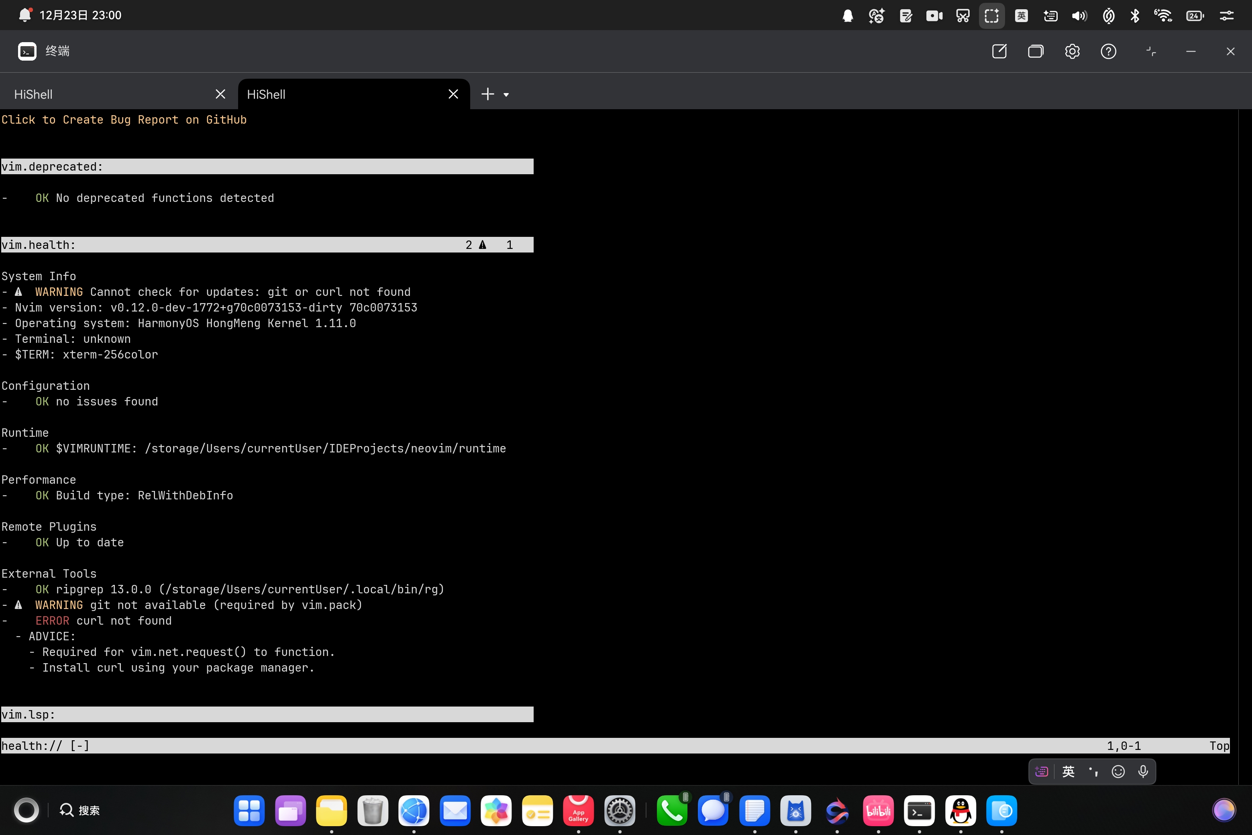Open the control center sliders icon
1252x835 pixels.
(x=1226, y=15)
